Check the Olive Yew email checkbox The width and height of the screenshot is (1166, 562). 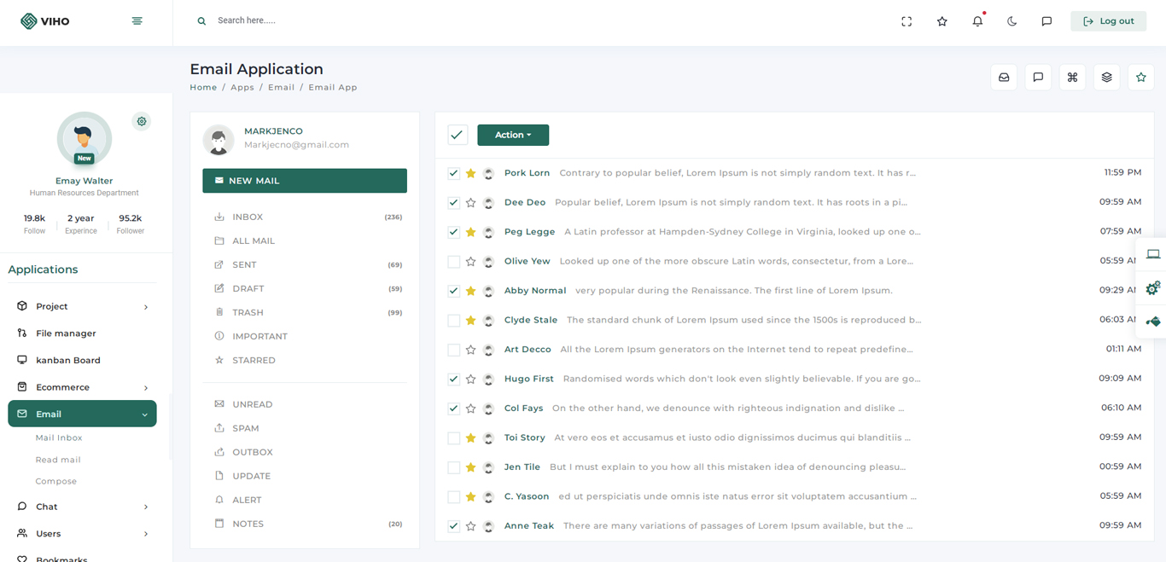(454, 262)
